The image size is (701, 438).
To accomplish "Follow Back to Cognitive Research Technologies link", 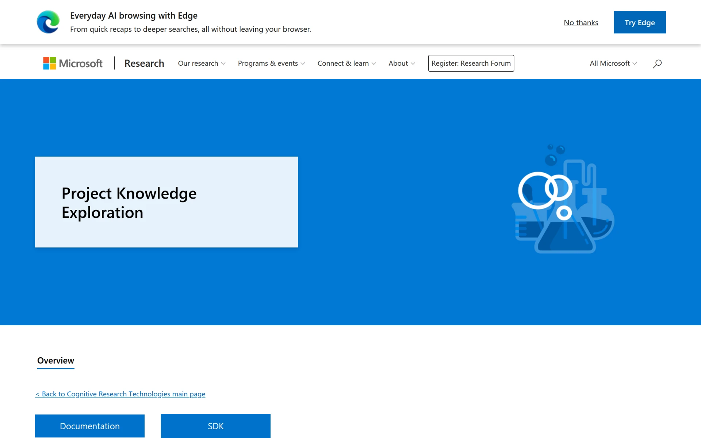I will pyautogui.click(x=120, y=394).
